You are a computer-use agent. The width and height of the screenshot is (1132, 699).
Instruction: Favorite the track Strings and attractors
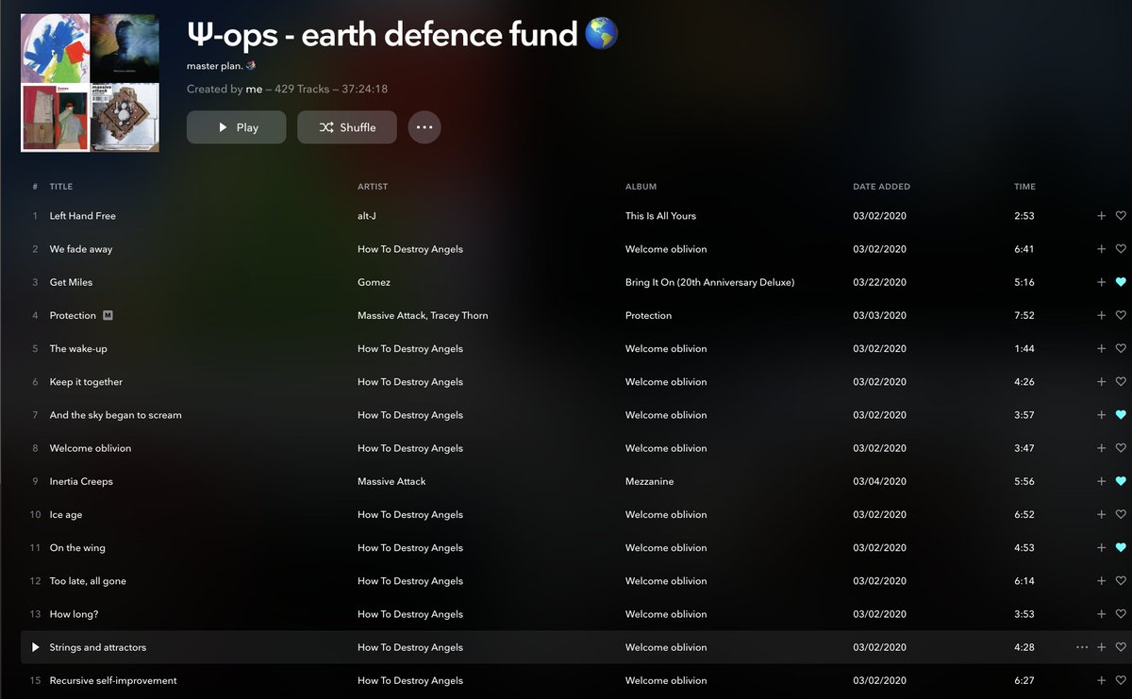1121,647
